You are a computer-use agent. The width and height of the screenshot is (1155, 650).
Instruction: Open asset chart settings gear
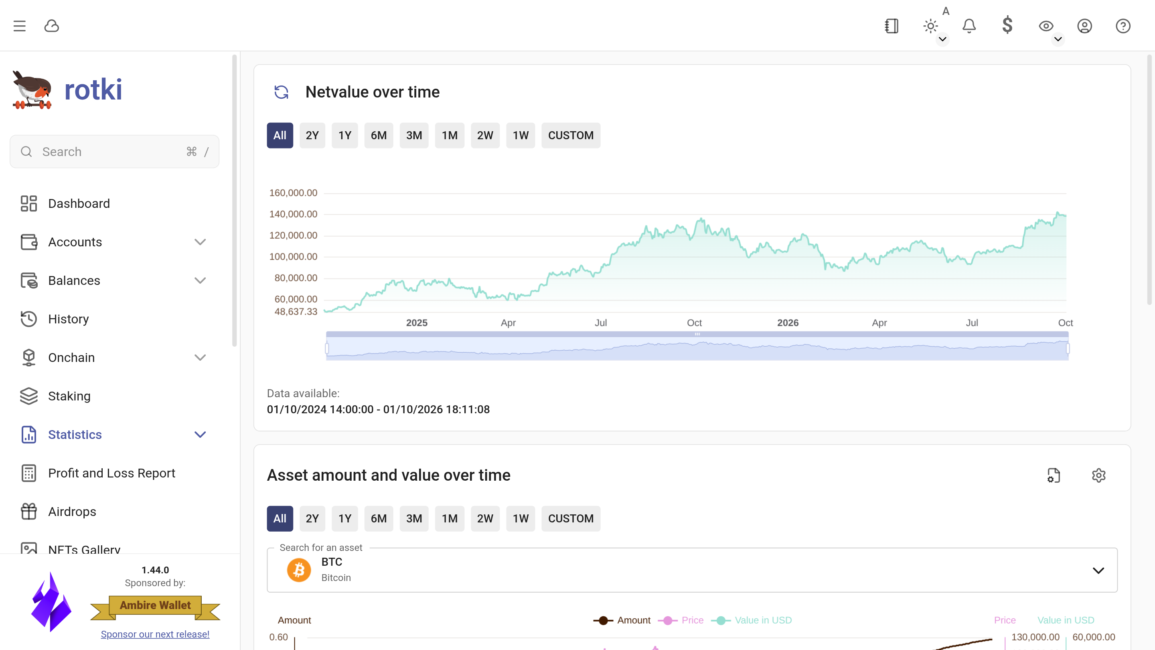click(x=1098, y=475)
